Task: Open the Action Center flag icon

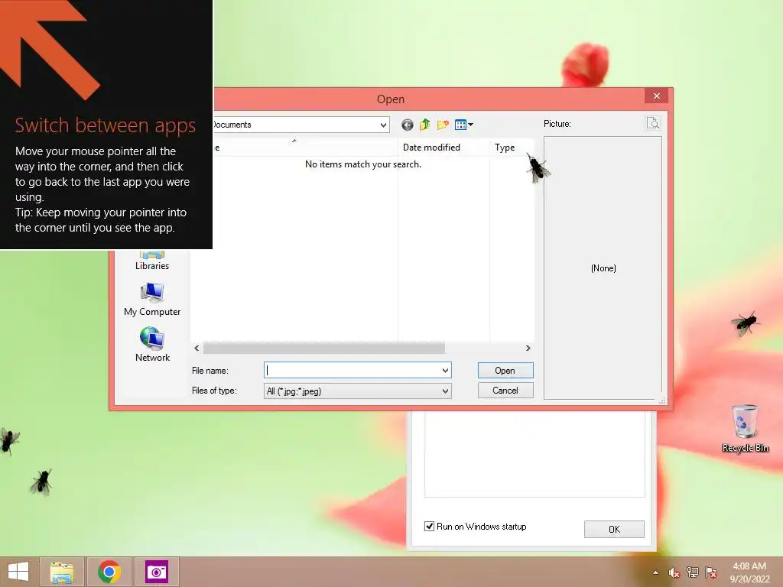Action: 711,572
